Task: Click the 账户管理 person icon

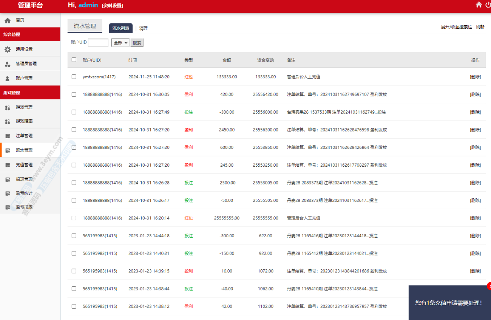Action: (x=8, y=78)
